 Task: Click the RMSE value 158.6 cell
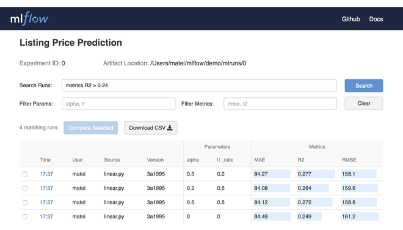click(x=359, y=203)
